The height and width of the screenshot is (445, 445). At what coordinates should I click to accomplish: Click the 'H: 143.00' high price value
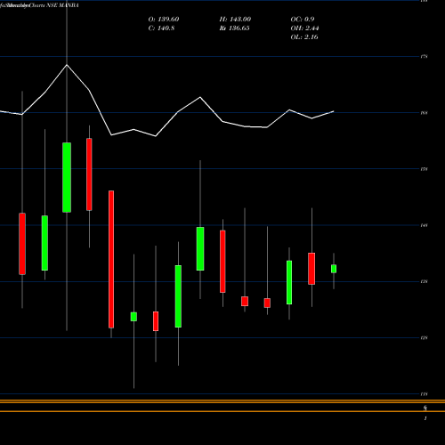pos(235,20)
